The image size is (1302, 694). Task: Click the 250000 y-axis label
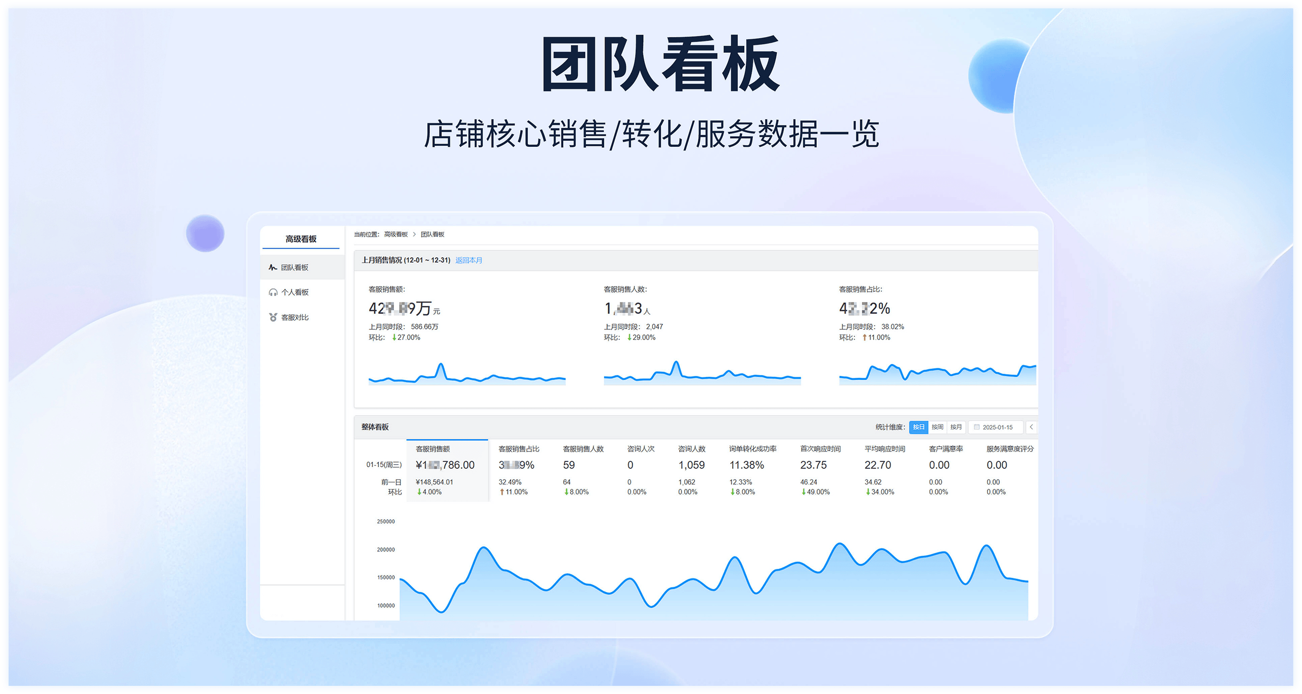tap(386, 521)
